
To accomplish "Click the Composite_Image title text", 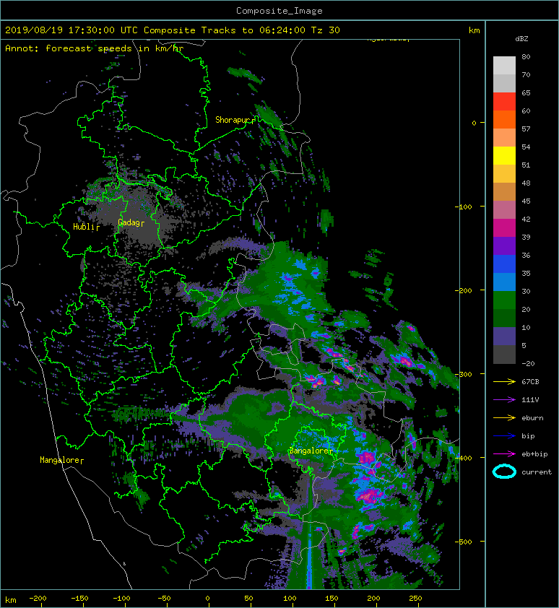I will pyautogui.click(x=279, y=11).
